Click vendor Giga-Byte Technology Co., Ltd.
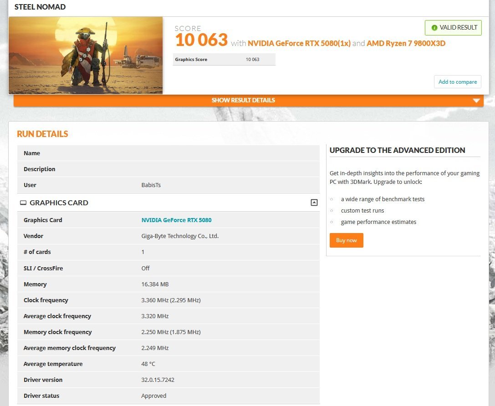This screenshot has width=495, height=406. click(180, 236)
